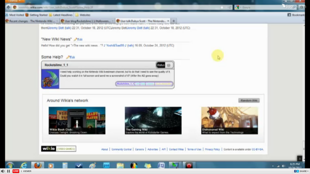Viewport: 310px width, 174px height.
Task: Click the red record button taskbar app
Action: coord(189,165)
